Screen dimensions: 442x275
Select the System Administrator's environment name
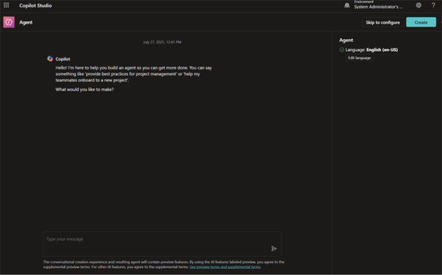click(378, 7)
